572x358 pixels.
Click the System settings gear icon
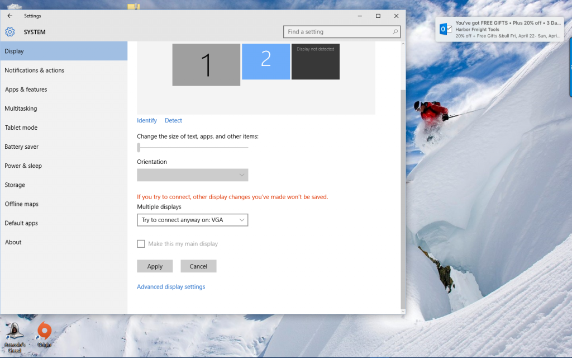click(x=9, y=32)
